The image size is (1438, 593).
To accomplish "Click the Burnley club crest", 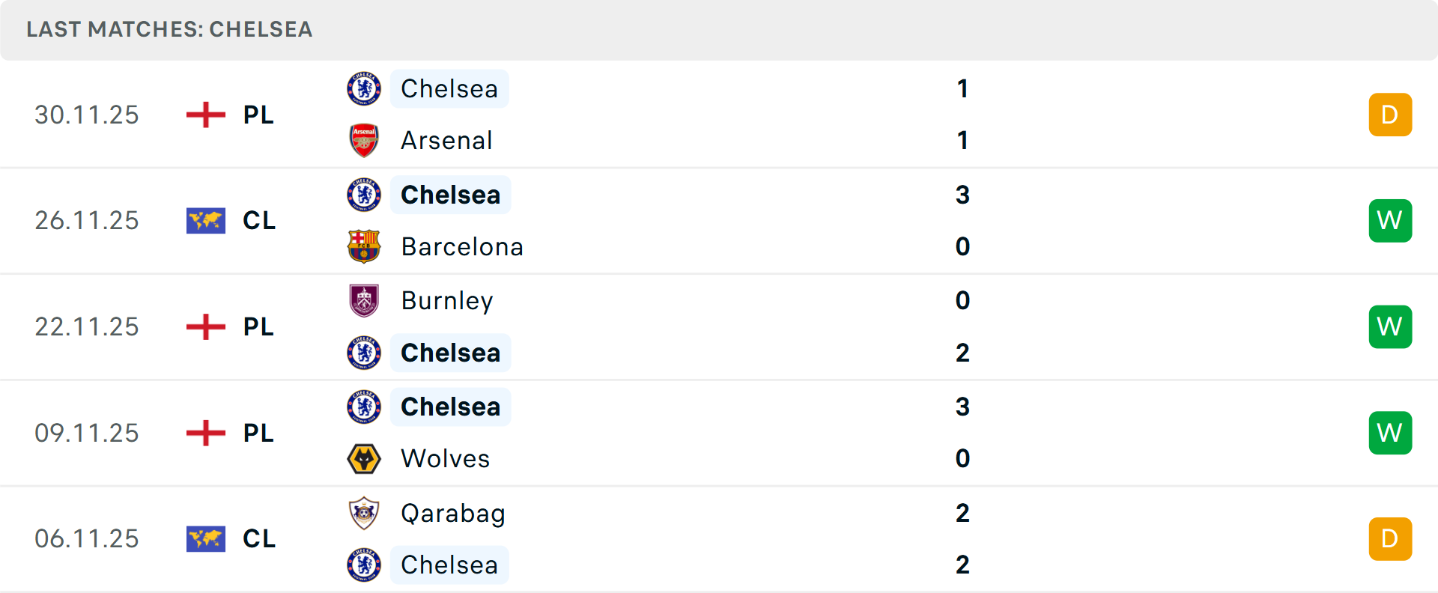I will click(364, 300).
